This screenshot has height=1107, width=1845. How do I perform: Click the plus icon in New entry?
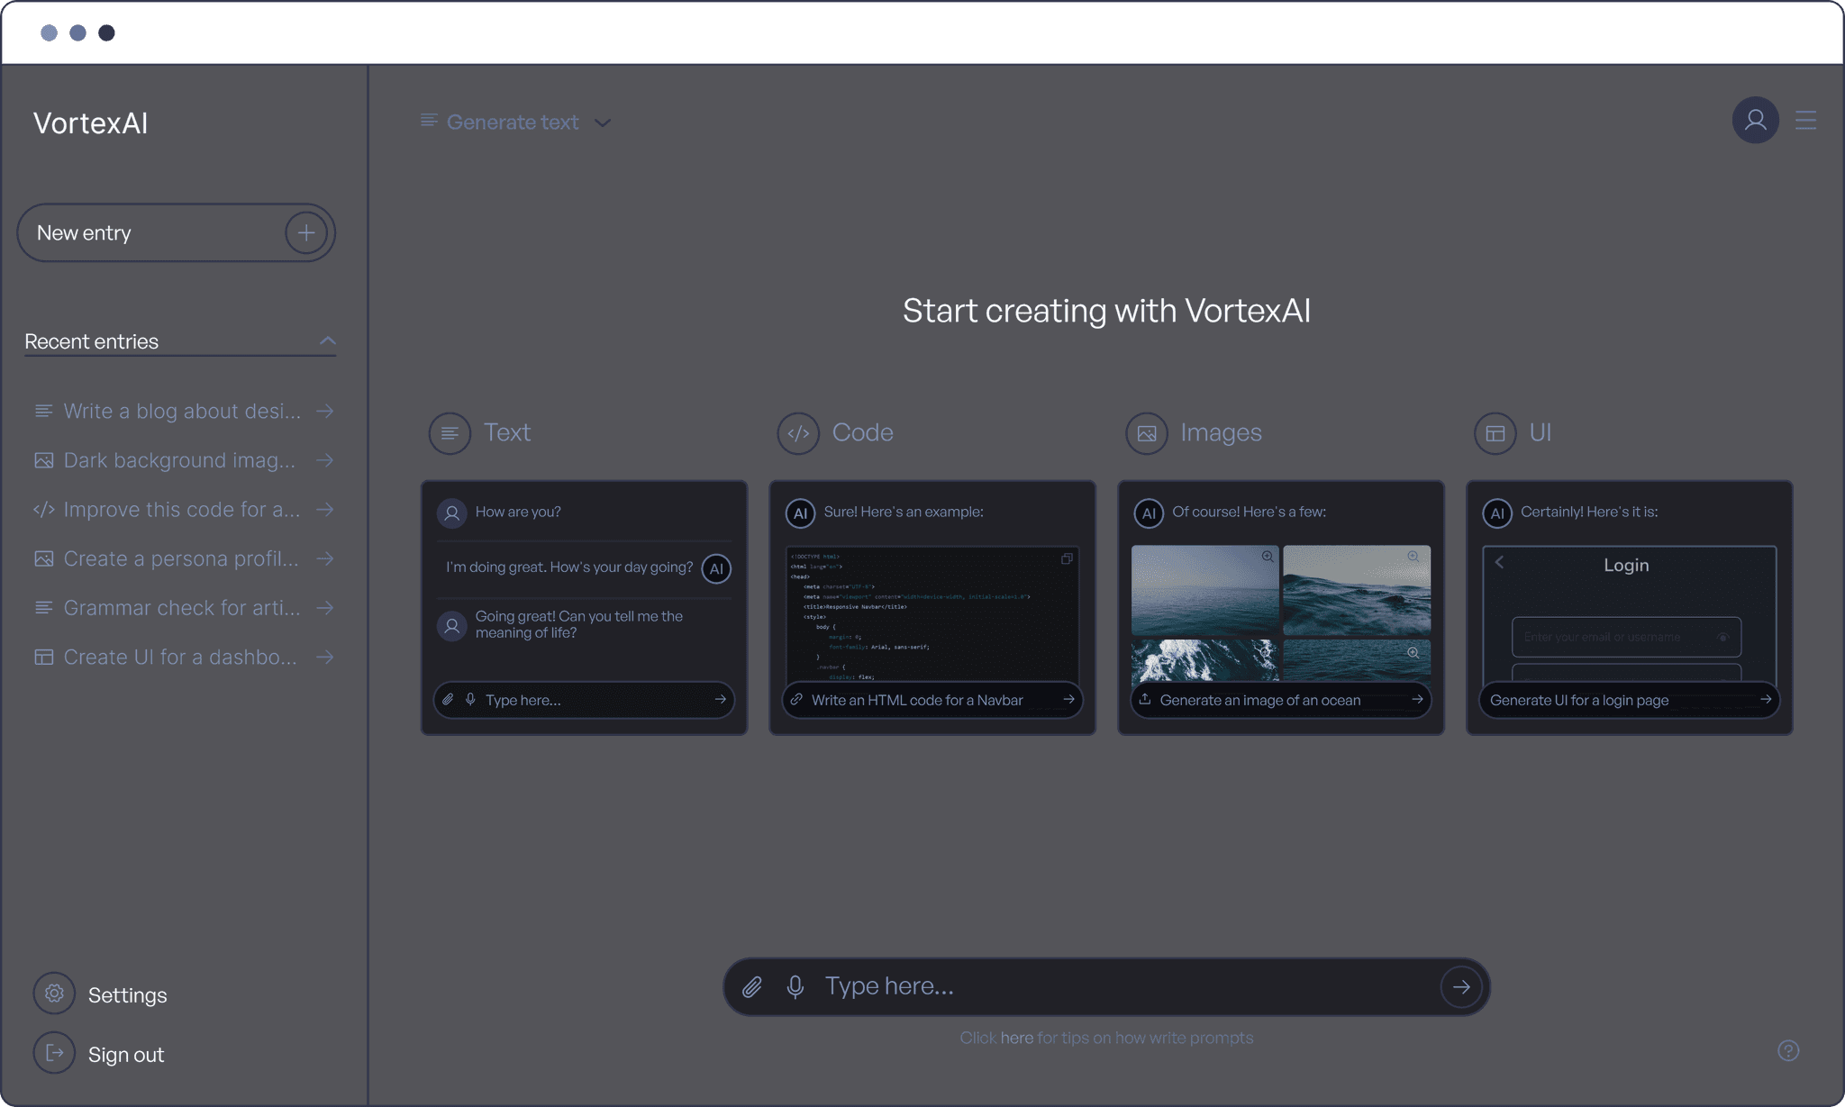pos(306,233)
